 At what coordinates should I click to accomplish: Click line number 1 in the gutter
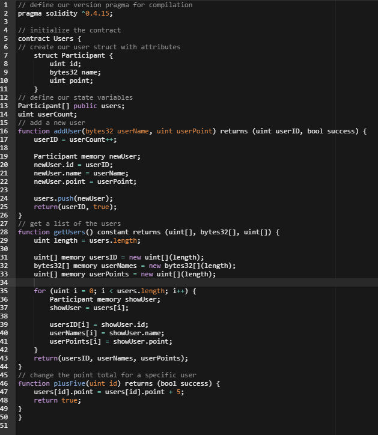[5, 5]
